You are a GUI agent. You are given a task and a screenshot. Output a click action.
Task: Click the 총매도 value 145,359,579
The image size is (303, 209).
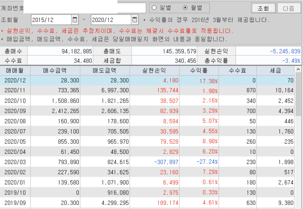(x=179, y=51)
